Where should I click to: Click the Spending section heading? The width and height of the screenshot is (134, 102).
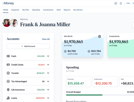73,67
